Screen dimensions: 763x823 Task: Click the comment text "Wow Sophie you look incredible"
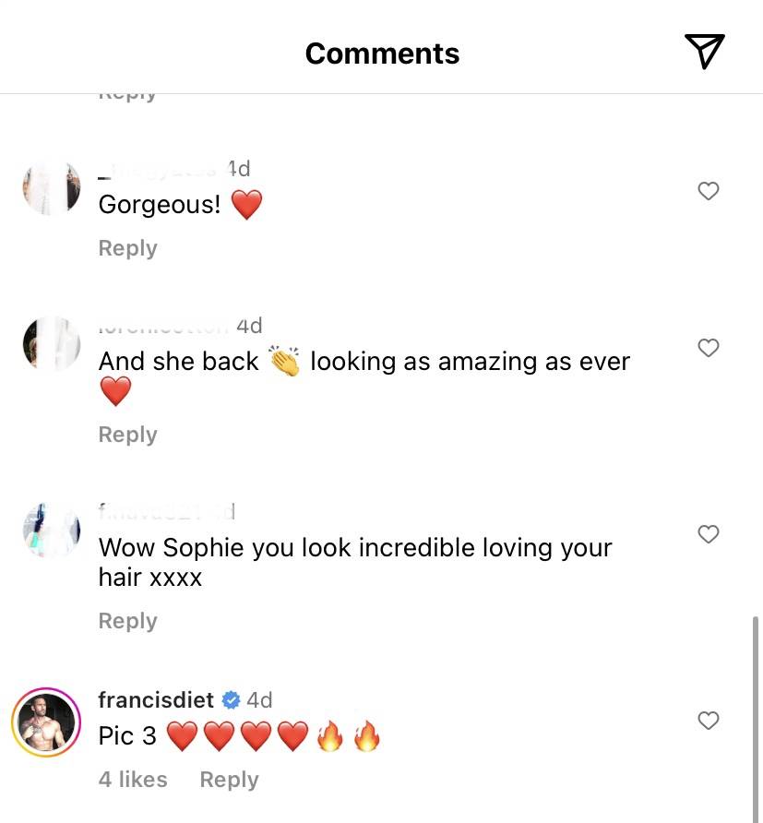click(288, 548)
